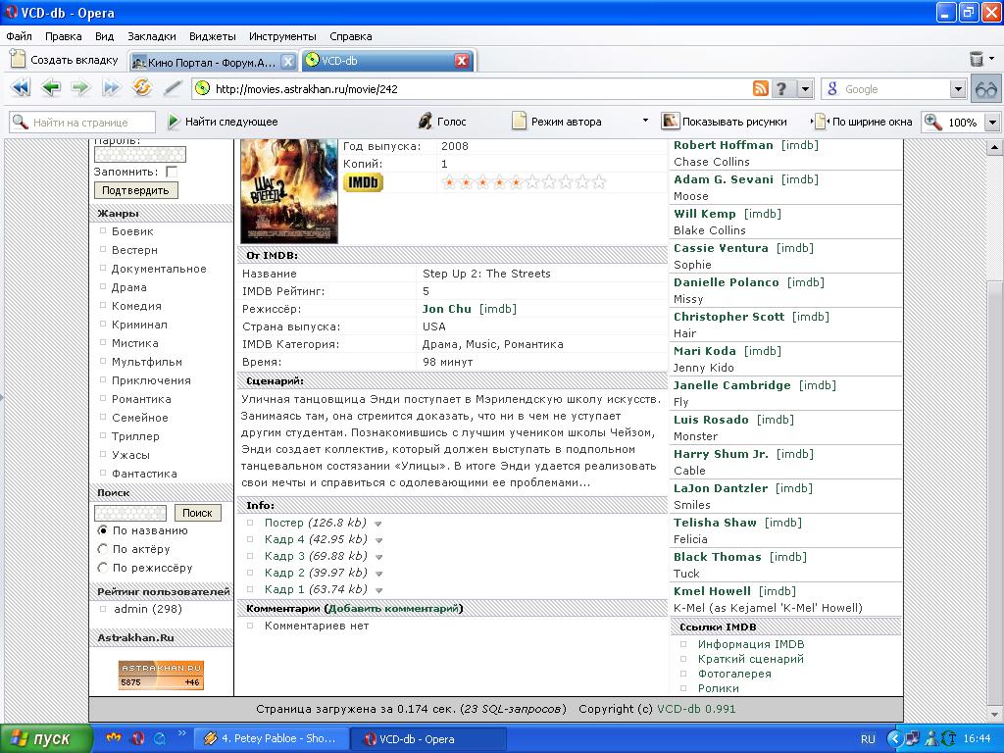Rate the movie with the tenth star
Screen dimensions: 1004x753
[x=599, y=182]
